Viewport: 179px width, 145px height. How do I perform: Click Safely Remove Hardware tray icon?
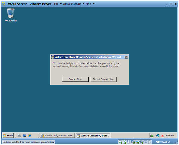151,136
